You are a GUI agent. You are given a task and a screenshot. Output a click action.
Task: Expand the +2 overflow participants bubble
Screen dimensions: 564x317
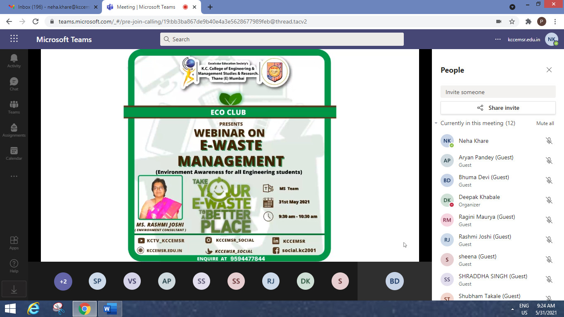click(63, 282)
